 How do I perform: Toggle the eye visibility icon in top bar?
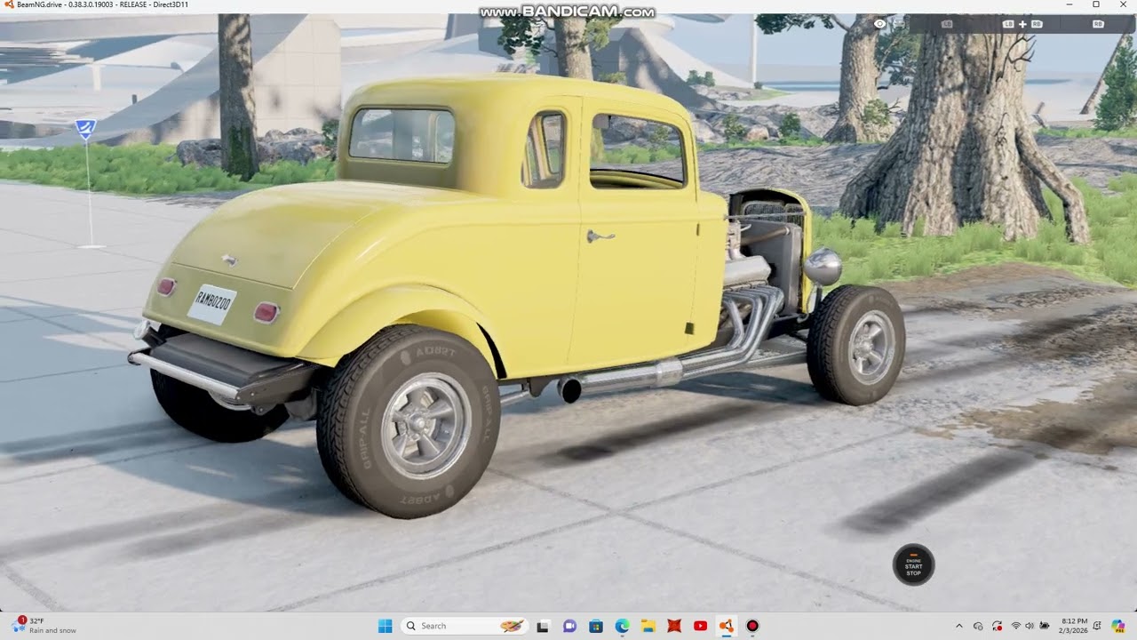(879, 24)
